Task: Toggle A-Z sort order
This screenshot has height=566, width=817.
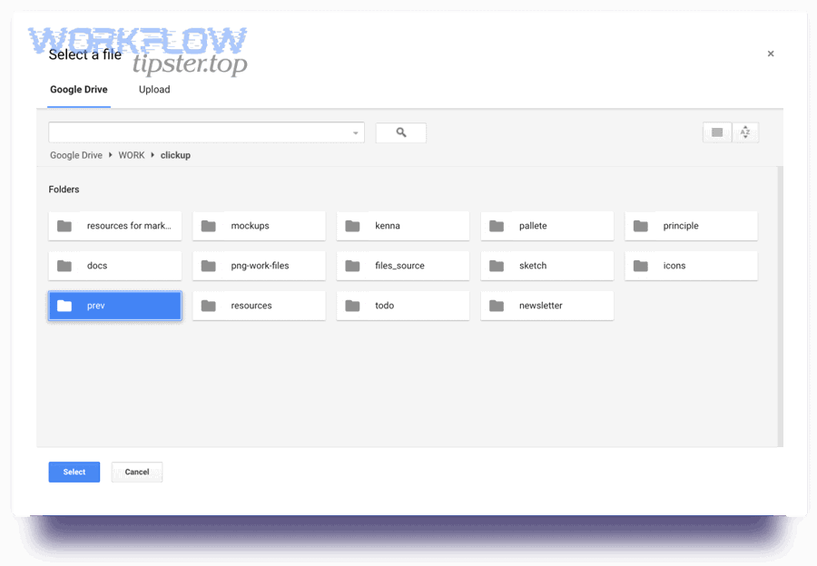Action: tap(745, 132)
